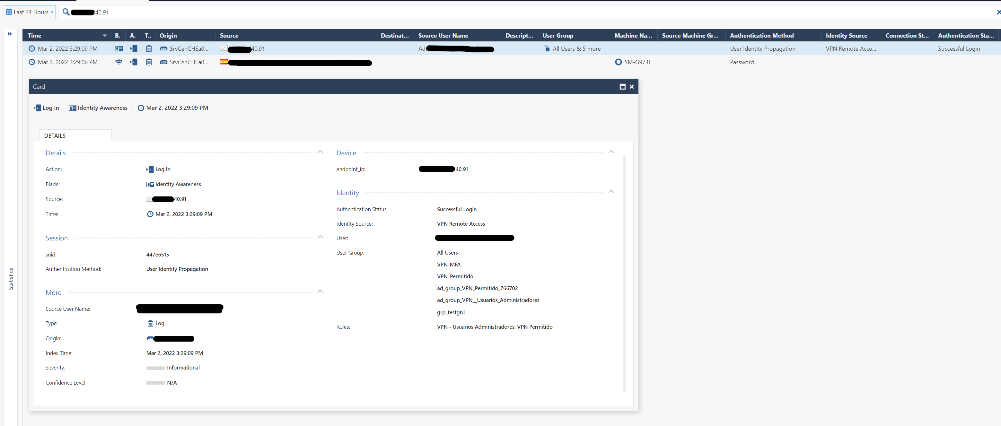The image size is (1001, 426).
Task: Click the Authentication Method column header
Action: [x=773, y=35]
